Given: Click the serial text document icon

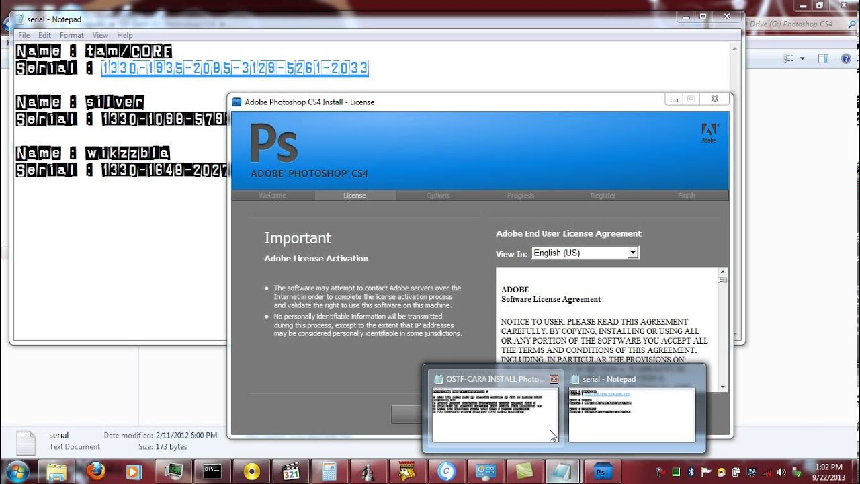Looking at the screenshot, I should tap(26, 442).
